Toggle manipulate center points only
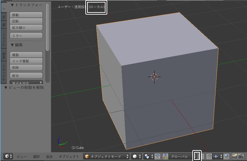 (157, 156)
